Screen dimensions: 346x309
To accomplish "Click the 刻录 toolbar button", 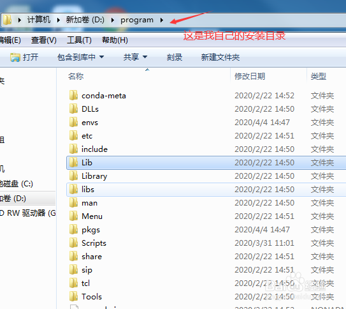I will coord(175,57).
